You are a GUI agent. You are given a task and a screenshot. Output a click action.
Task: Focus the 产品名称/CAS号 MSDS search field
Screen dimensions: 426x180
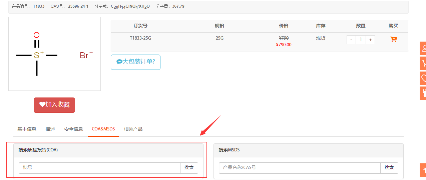pyautogui.click(x=299, y=168)
